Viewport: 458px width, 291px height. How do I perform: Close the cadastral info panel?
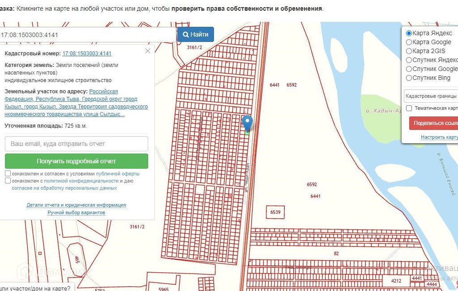click(x=148, y=51)
